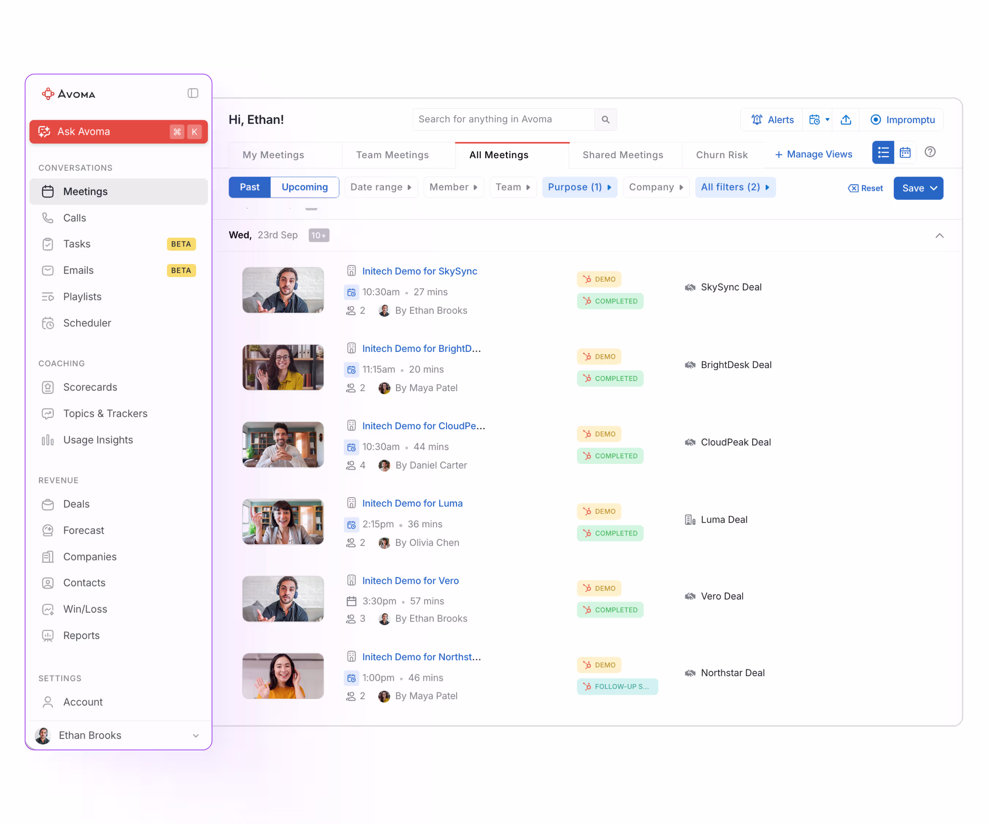The height and width of the screenshot is (824, 988).
Task: Open Emails in the sidebar
Action: pyautogui.click(x=119, y=270)
